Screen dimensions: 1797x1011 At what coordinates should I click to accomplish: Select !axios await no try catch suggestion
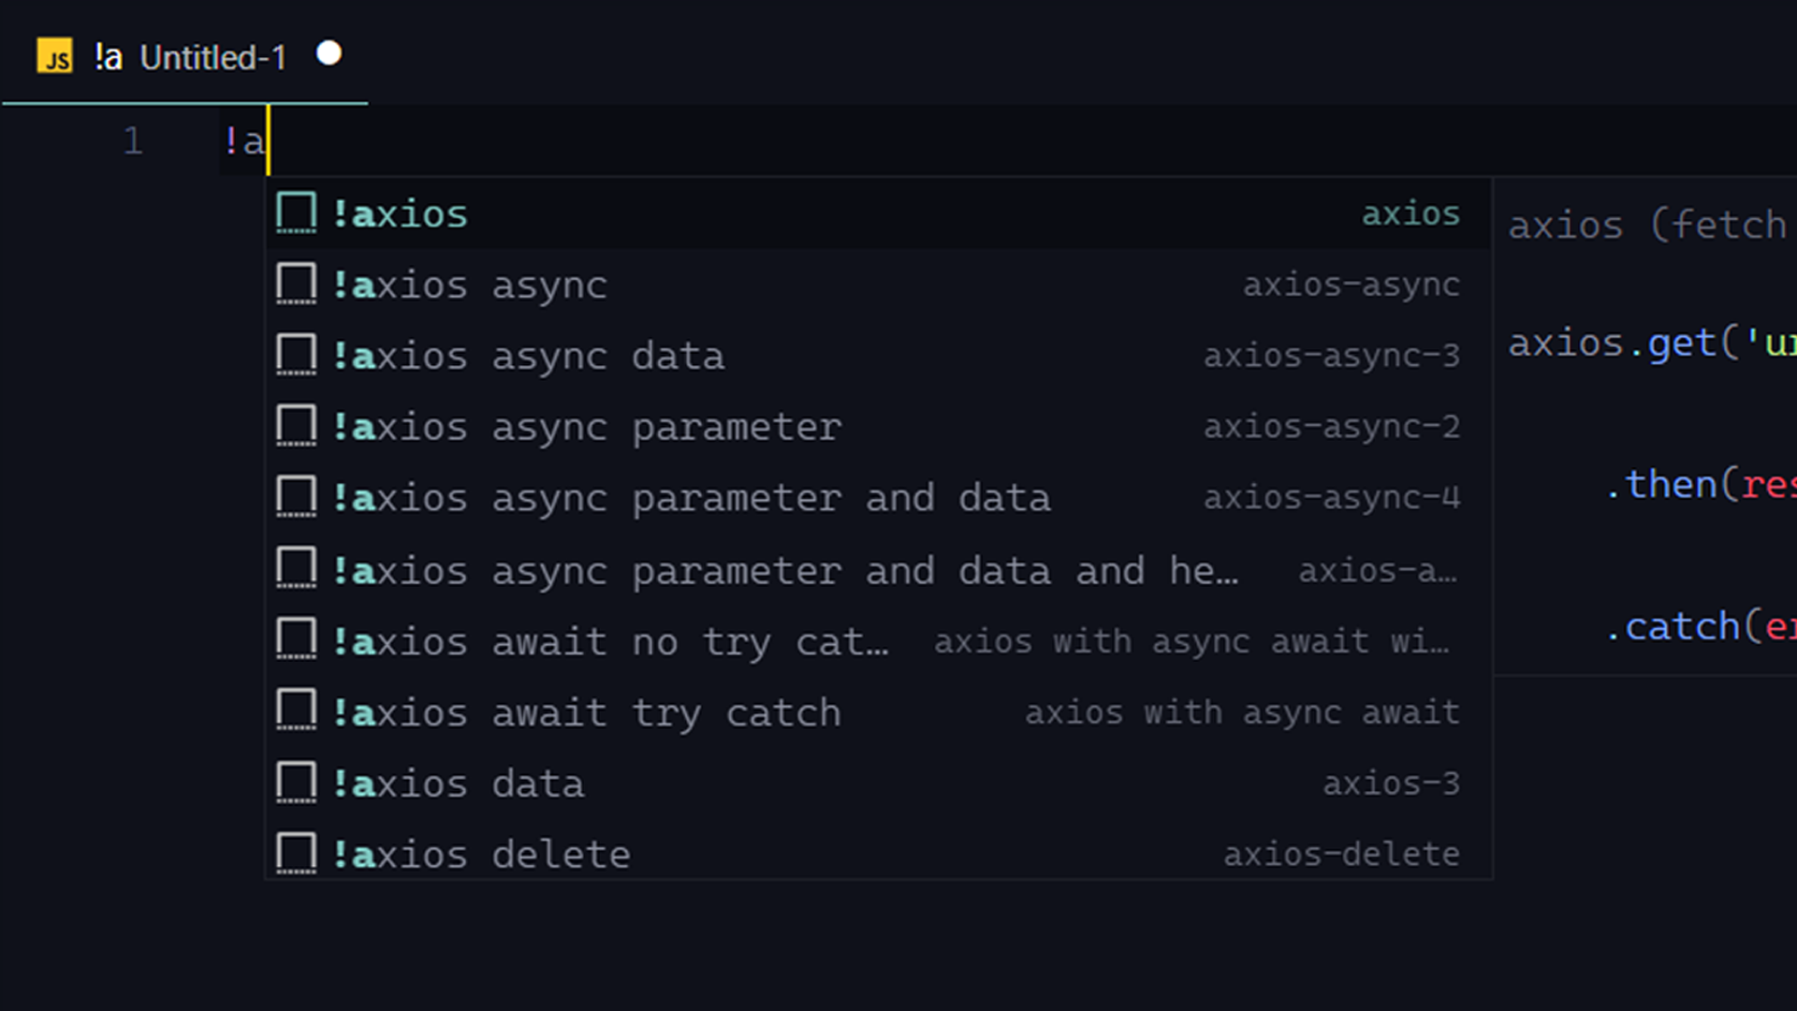tap(610, 642)
